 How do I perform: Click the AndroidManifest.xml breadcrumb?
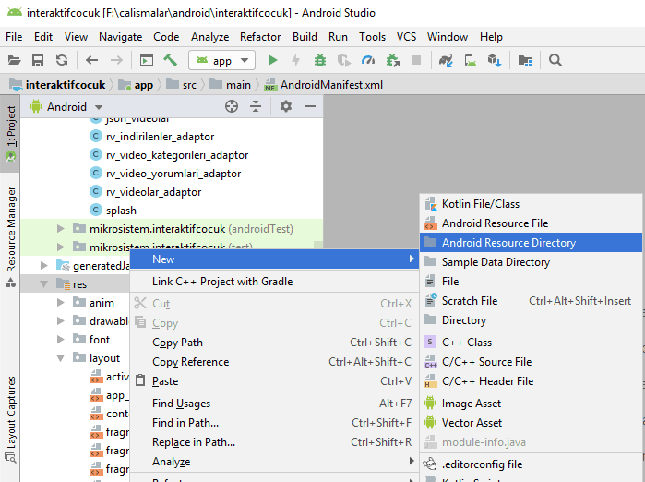point(324,85)
